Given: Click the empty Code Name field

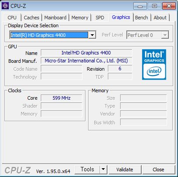Looking at the screenshot, I should (x=61, y=69).
